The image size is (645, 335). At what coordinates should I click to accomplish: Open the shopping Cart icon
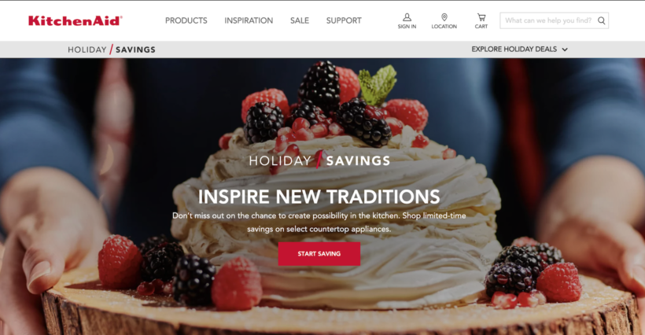(x=481, y=17)
